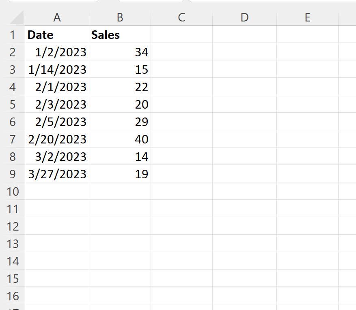Click the leftmost tab at the top
Image resolution: width=356 pixels, height=310 pixels.
pos(53,1)
